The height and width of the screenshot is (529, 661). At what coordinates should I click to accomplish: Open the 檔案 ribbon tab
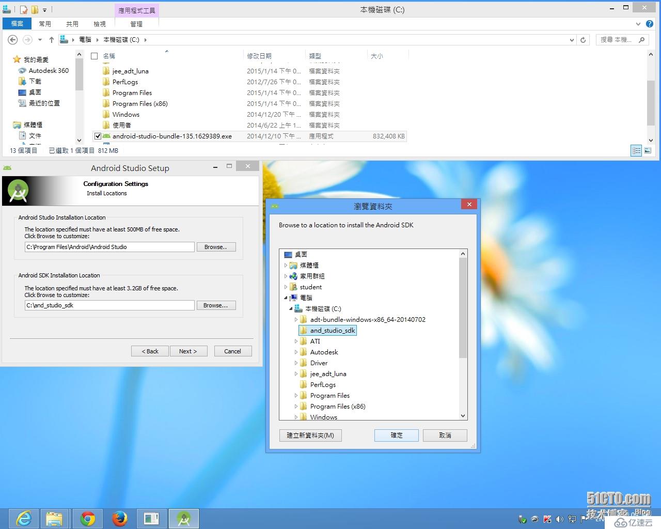17,24
